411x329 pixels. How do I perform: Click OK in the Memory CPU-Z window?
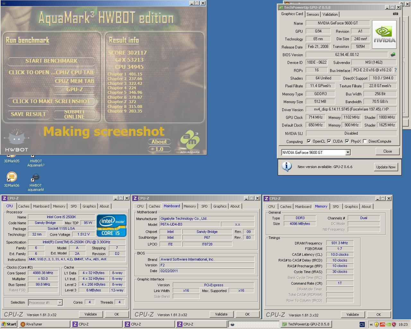click(379, 315)
